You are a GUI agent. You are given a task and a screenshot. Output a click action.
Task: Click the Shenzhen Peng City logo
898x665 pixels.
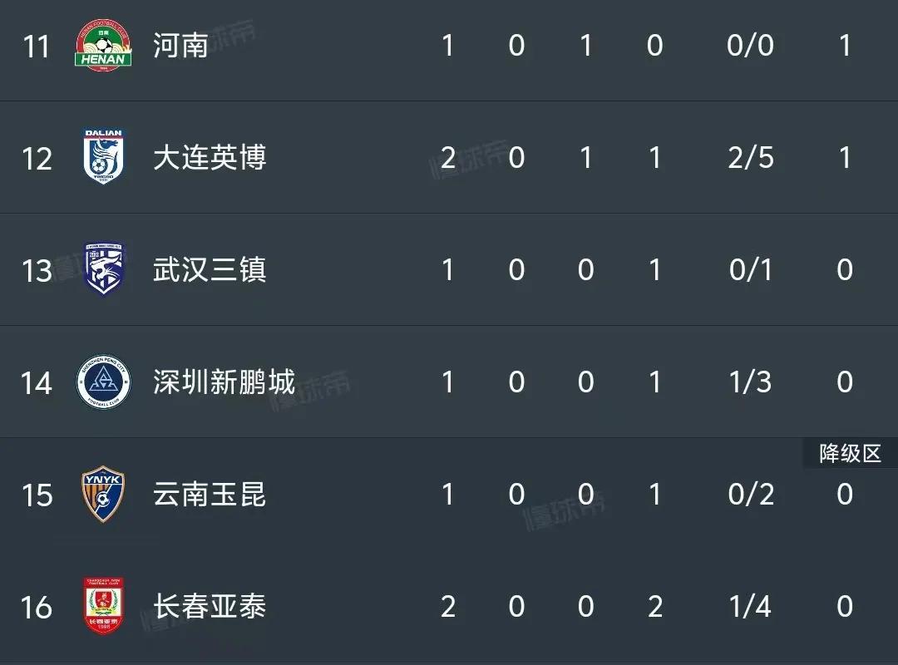tap(103, 382)
